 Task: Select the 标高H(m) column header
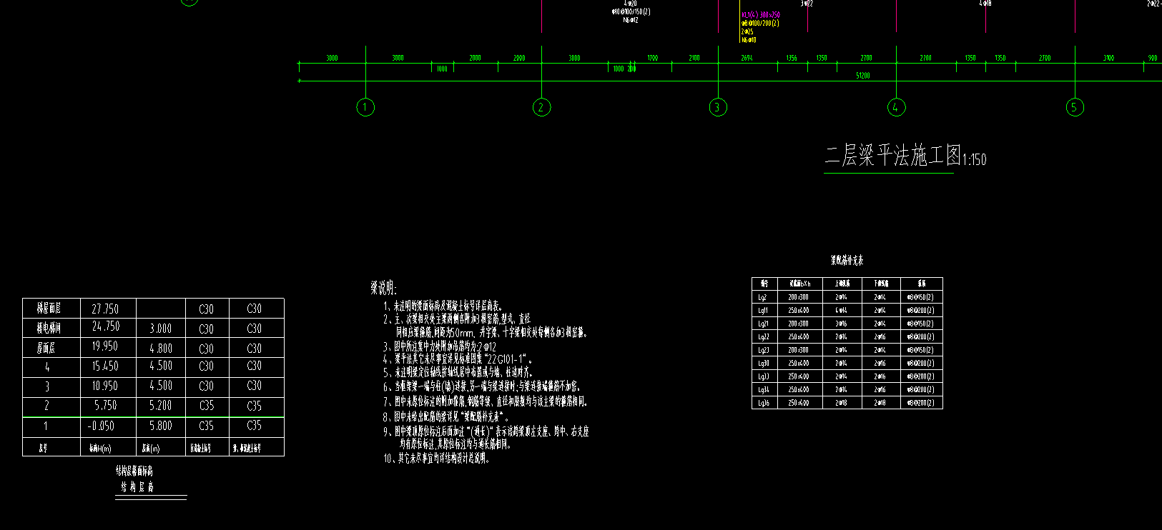tap(100, 449)
